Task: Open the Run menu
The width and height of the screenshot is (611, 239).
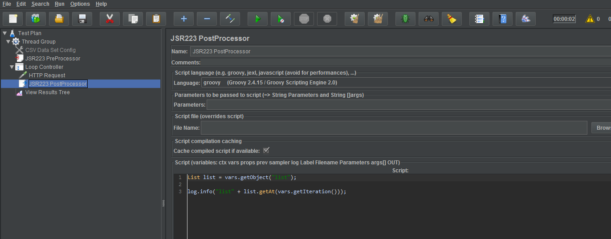Action: pyautogui.click(x=60, y=4)
